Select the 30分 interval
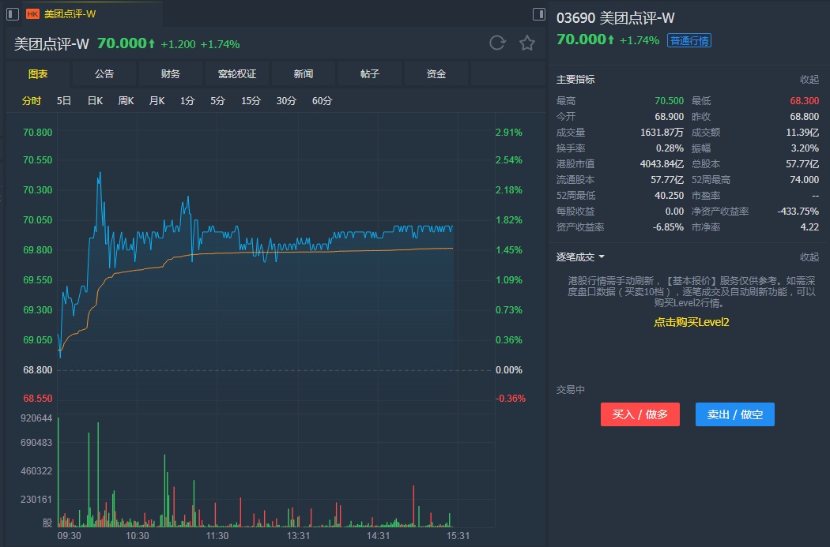830x547 pixels. [x=286, y=100]
